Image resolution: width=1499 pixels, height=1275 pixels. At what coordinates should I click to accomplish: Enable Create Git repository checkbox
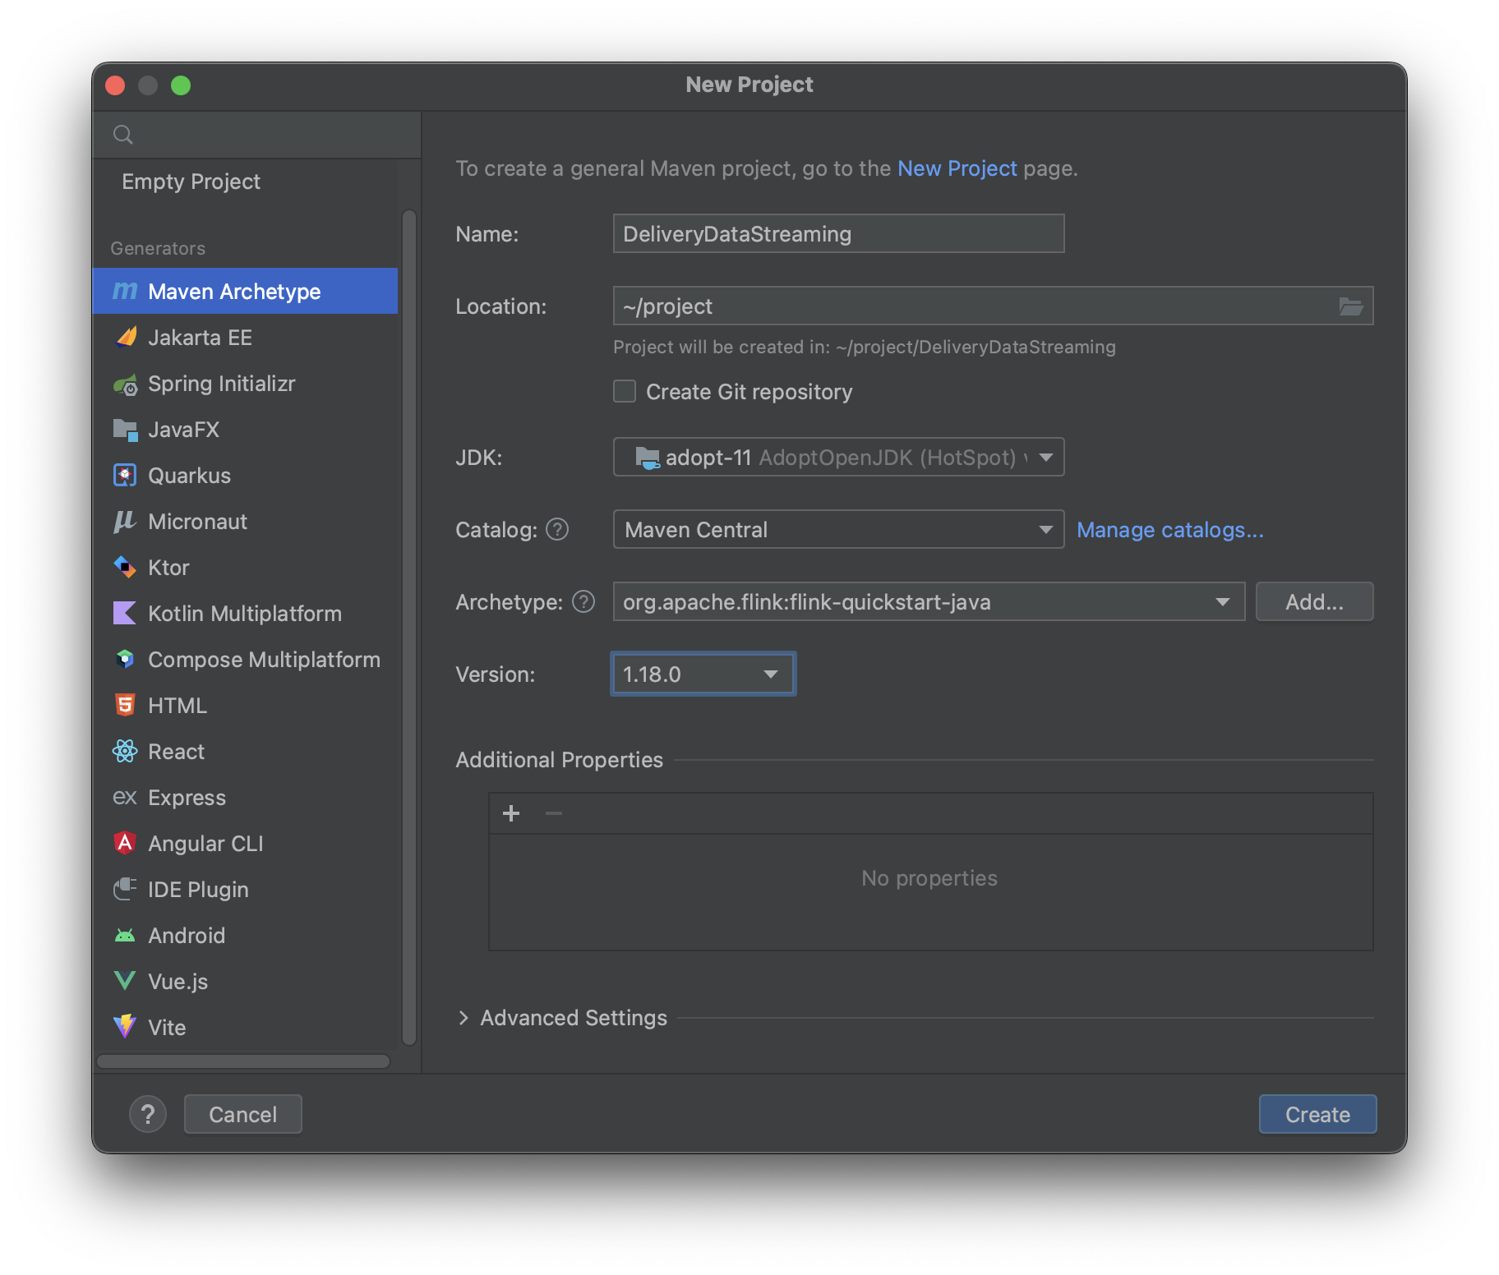tap(625, 391)
